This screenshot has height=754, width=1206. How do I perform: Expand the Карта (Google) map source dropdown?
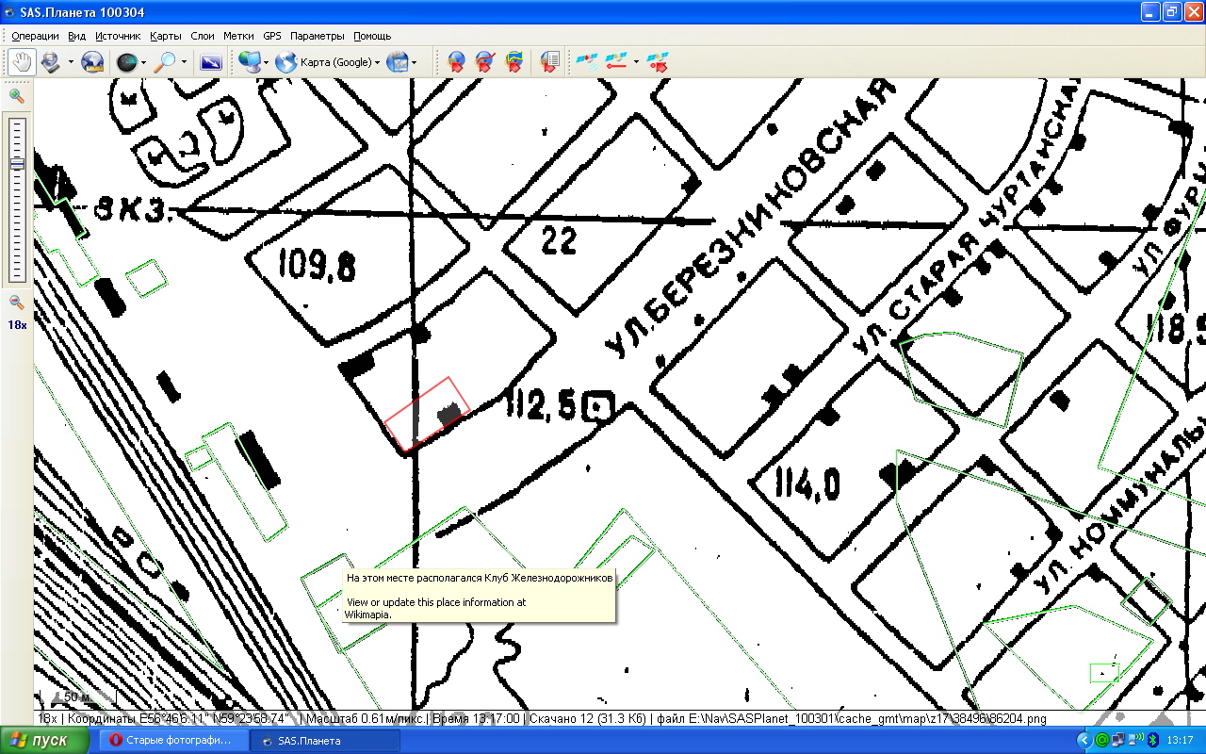(378, 63)
